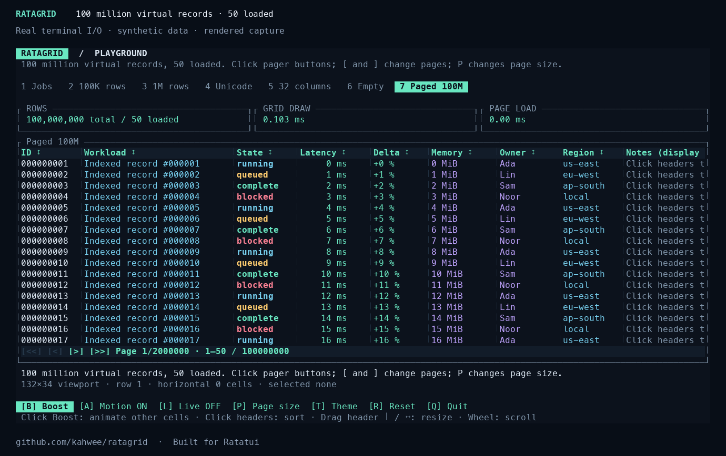This screenshot has height=456, width=726.
Task: Click the 13 ms latency cell
Action: (x=334, y=307)
